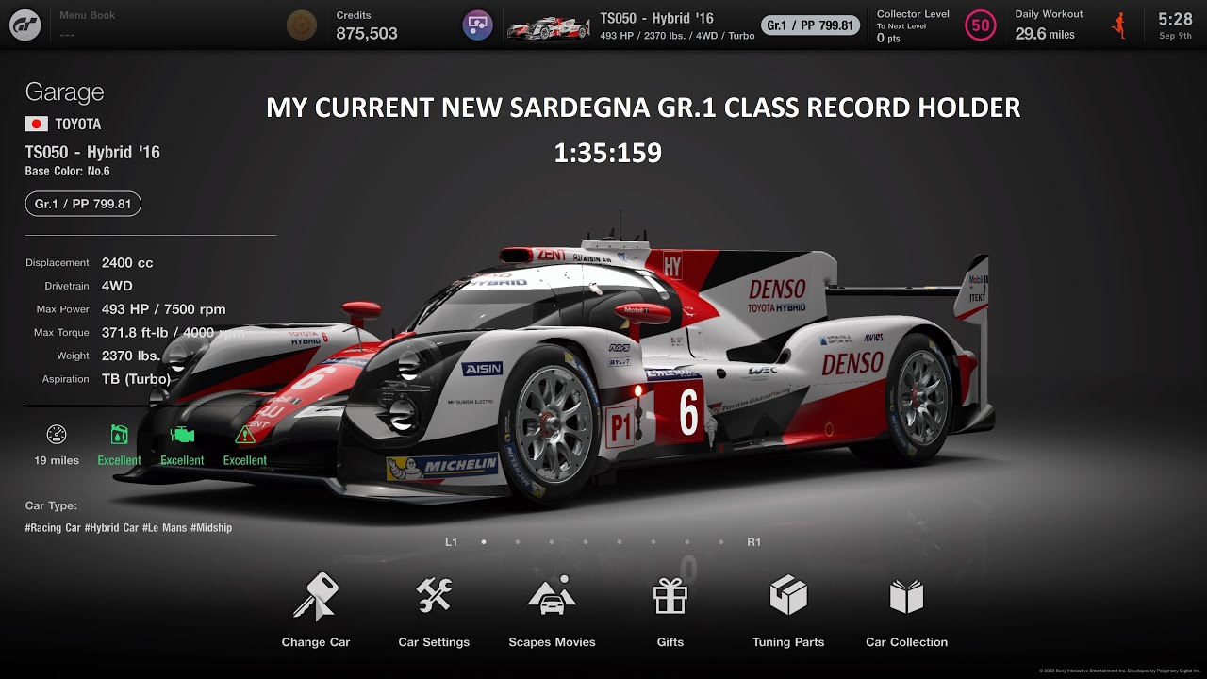Click the engine condition icon
The image size is (1207, 679).
pos(182,435)
